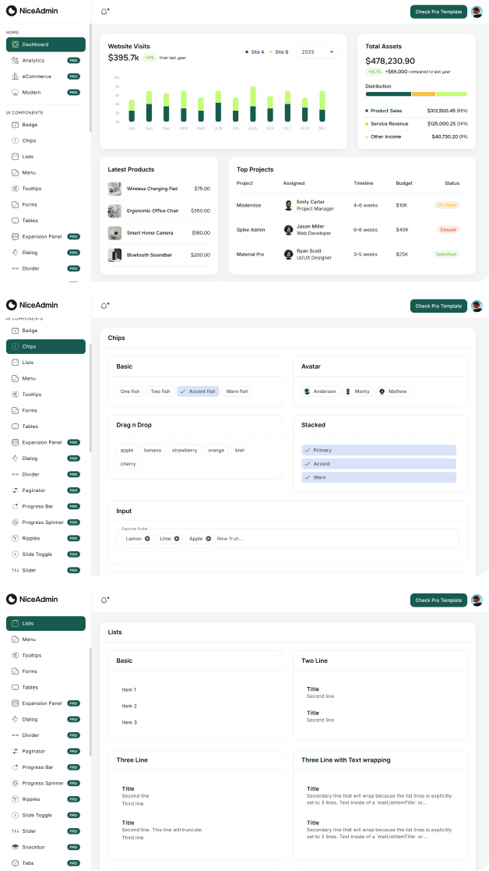
Task: Toggle the stacked Warn chip
Action: pyautogui.click(x=378, y=477)
